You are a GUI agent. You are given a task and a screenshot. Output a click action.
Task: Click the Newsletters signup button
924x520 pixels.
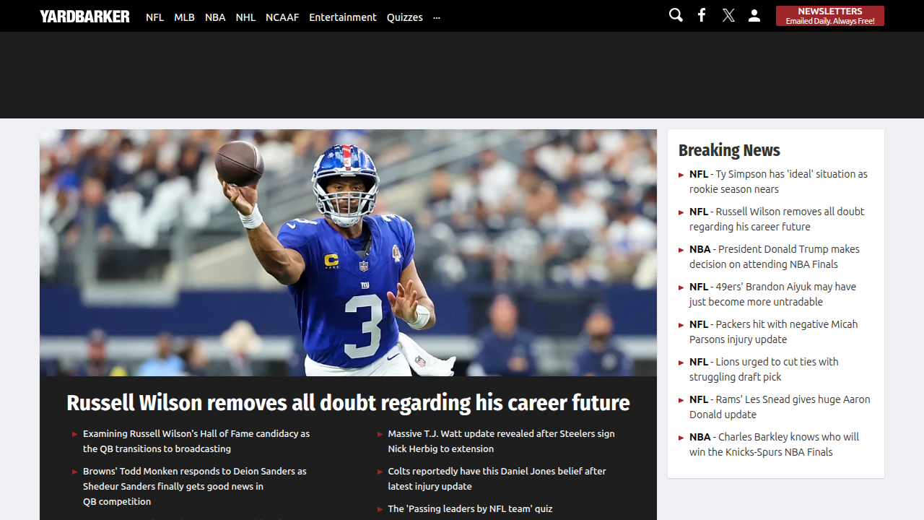point(830,16)
